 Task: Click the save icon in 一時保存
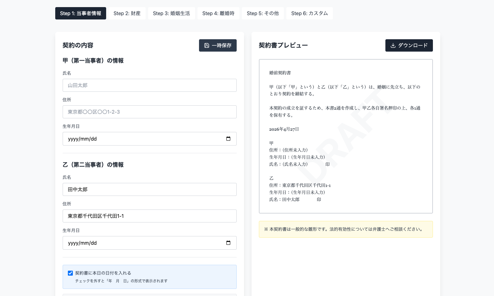[207, 45]
